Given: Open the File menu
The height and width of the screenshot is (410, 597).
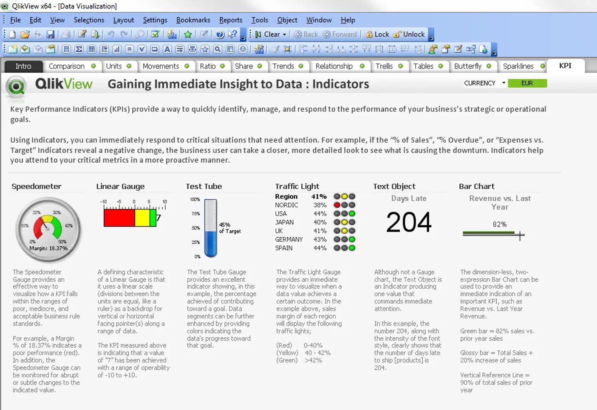Looking at the screenshot, I should (15, 20).
